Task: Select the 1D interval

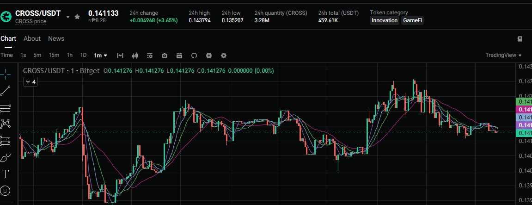Action: (83, 55)
